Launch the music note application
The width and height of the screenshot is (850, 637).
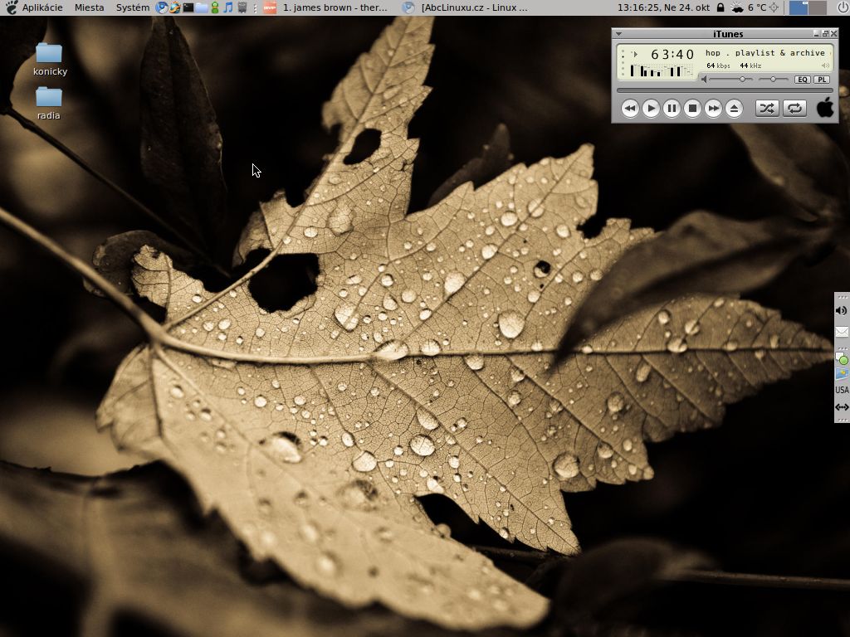click(x=228, y=7)
